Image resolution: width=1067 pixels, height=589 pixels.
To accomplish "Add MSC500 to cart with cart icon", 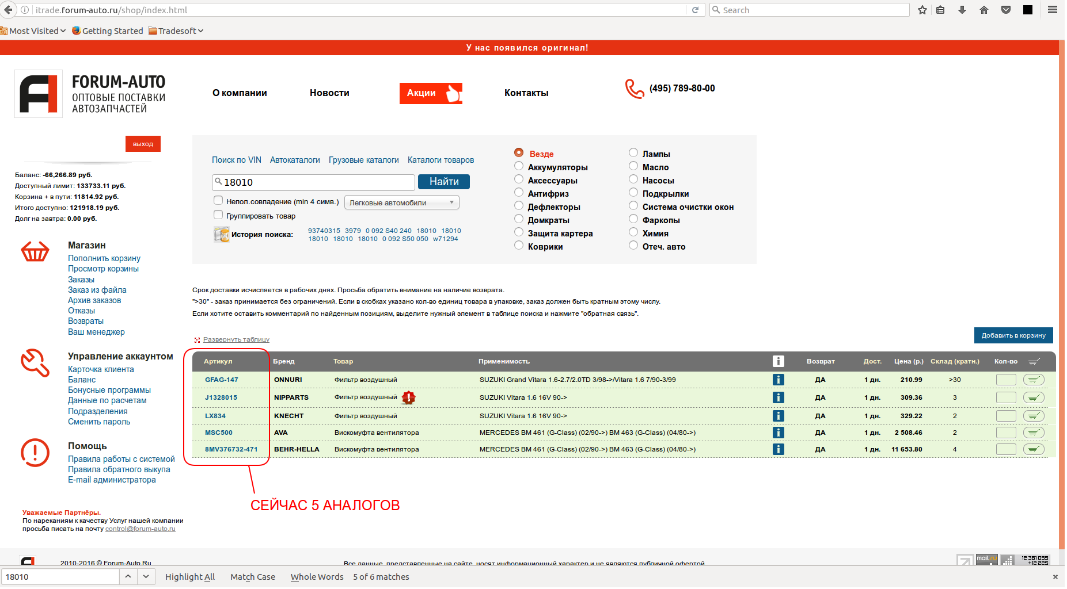I will [1034, 433].
